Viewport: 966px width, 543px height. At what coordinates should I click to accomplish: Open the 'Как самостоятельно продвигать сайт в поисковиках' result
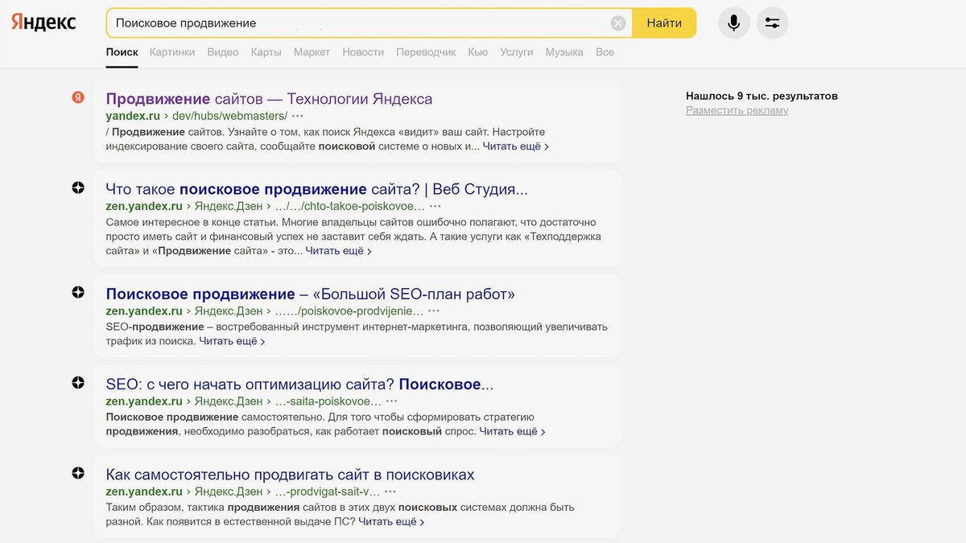pyautogui.click(x=290, y=473)
